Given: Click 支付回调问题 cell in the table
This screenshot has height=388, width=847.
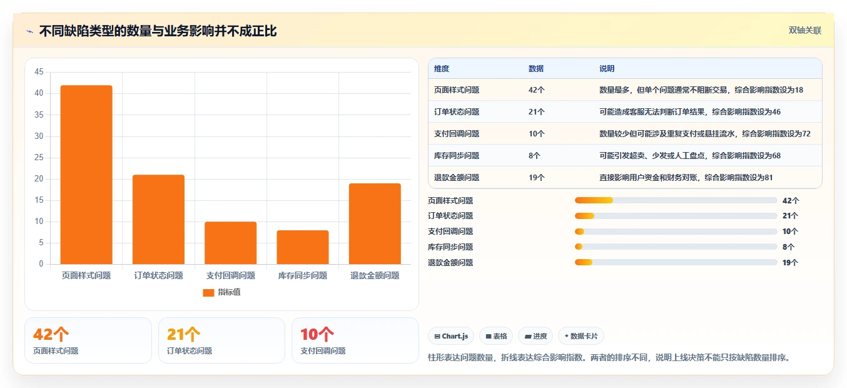Looking at the screenshot, I should (457, 134).
